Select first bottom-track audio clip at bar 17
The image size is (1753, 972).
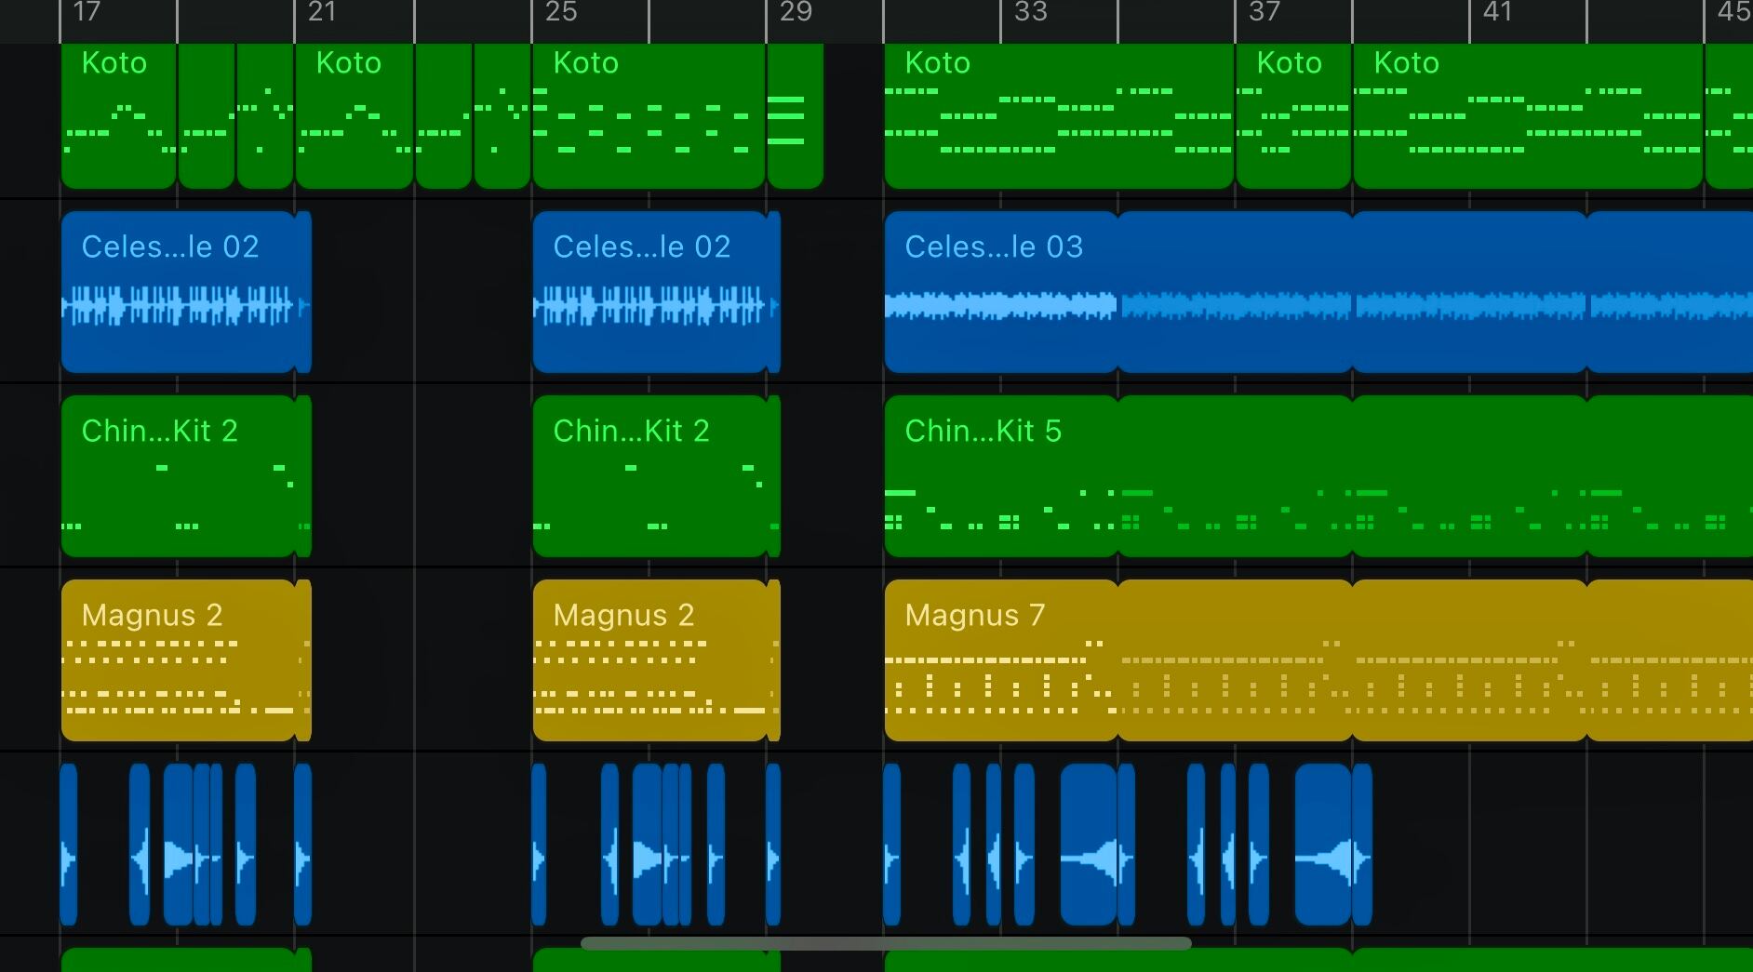point(69,845)
